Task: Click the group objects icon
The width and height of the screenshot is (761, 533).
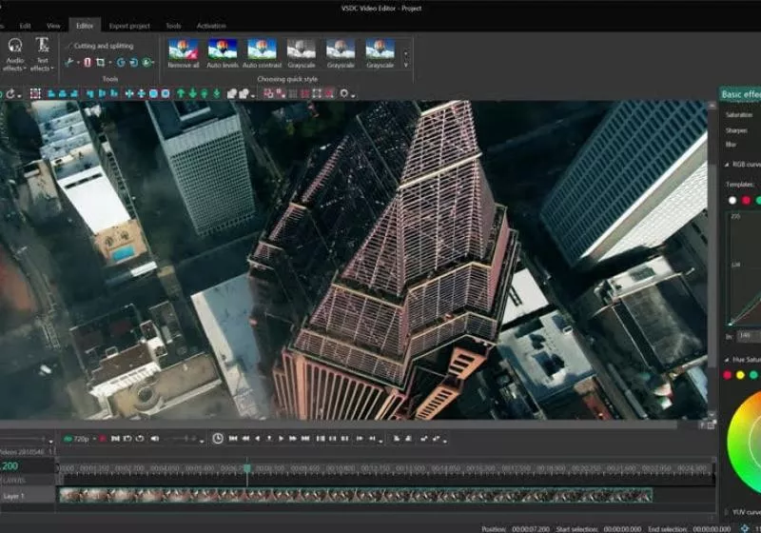Action: [x=232, y=93]
